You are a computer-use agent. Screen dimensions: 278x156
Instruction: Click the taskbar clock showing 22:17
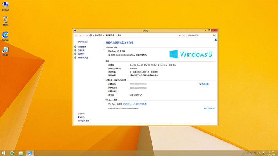[x=271, y=153]
